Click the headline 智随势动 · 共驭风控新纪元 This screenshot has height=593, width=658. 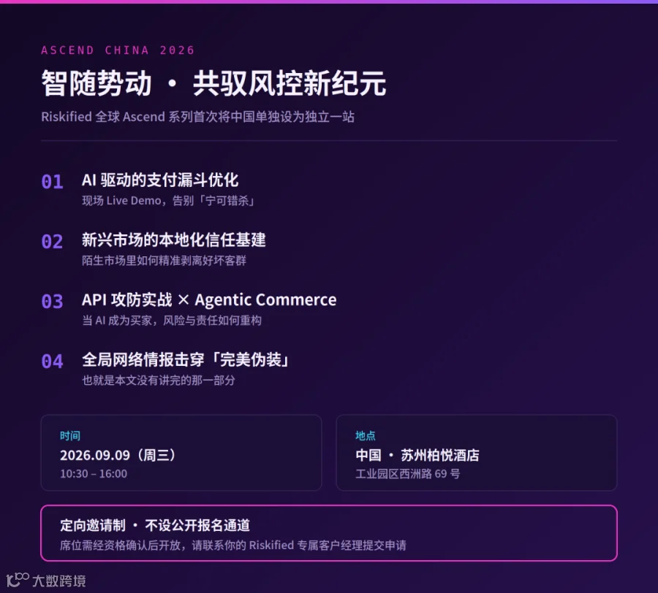click(213, 83)
